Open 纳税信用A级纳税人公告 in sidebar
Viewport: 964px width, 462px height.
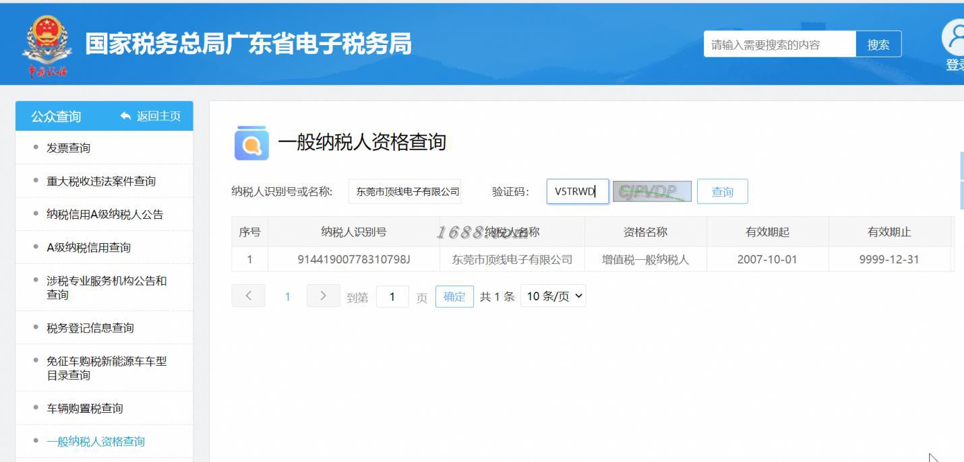tap(104, 214)
